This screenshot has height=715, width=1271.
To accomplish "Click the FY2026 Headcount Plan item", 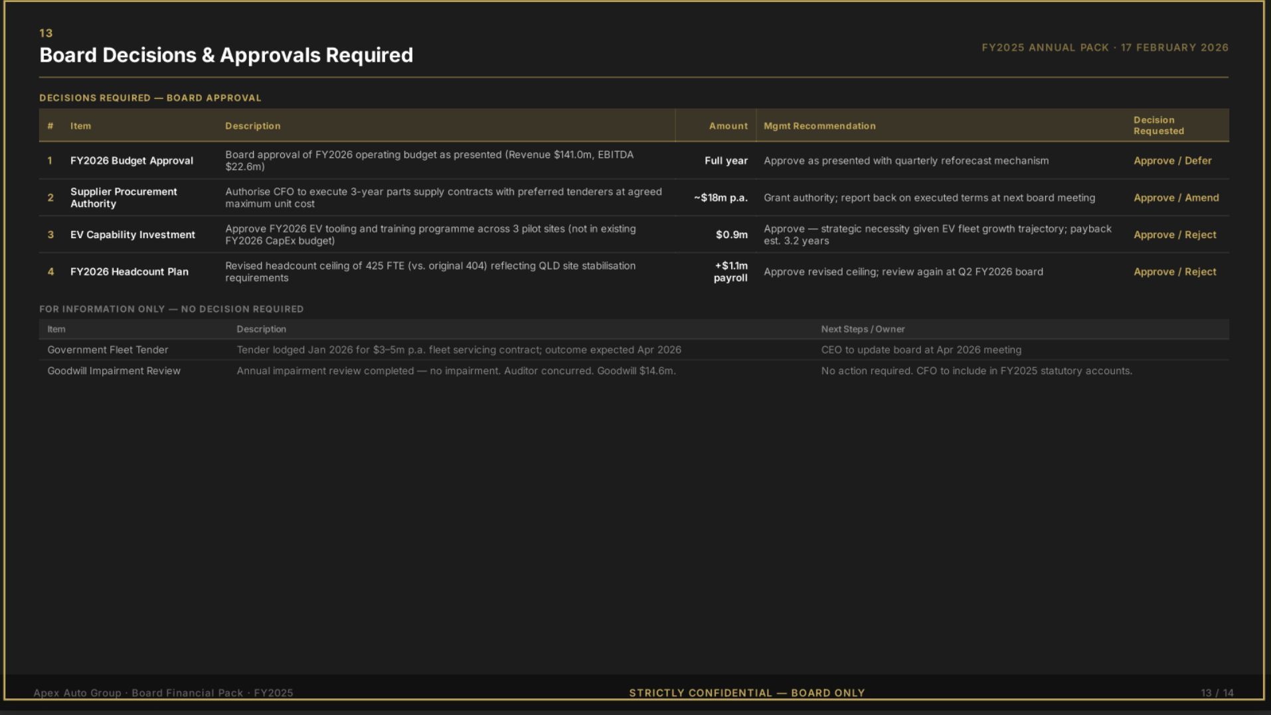I will [x=129, y=272].
